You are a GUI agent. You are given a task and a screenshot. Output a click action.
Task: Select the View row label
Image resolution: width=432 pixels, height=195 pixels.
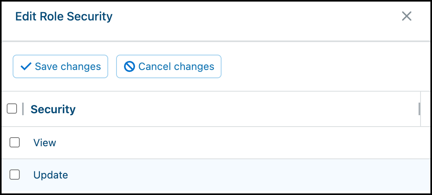(x=45, y=143)
